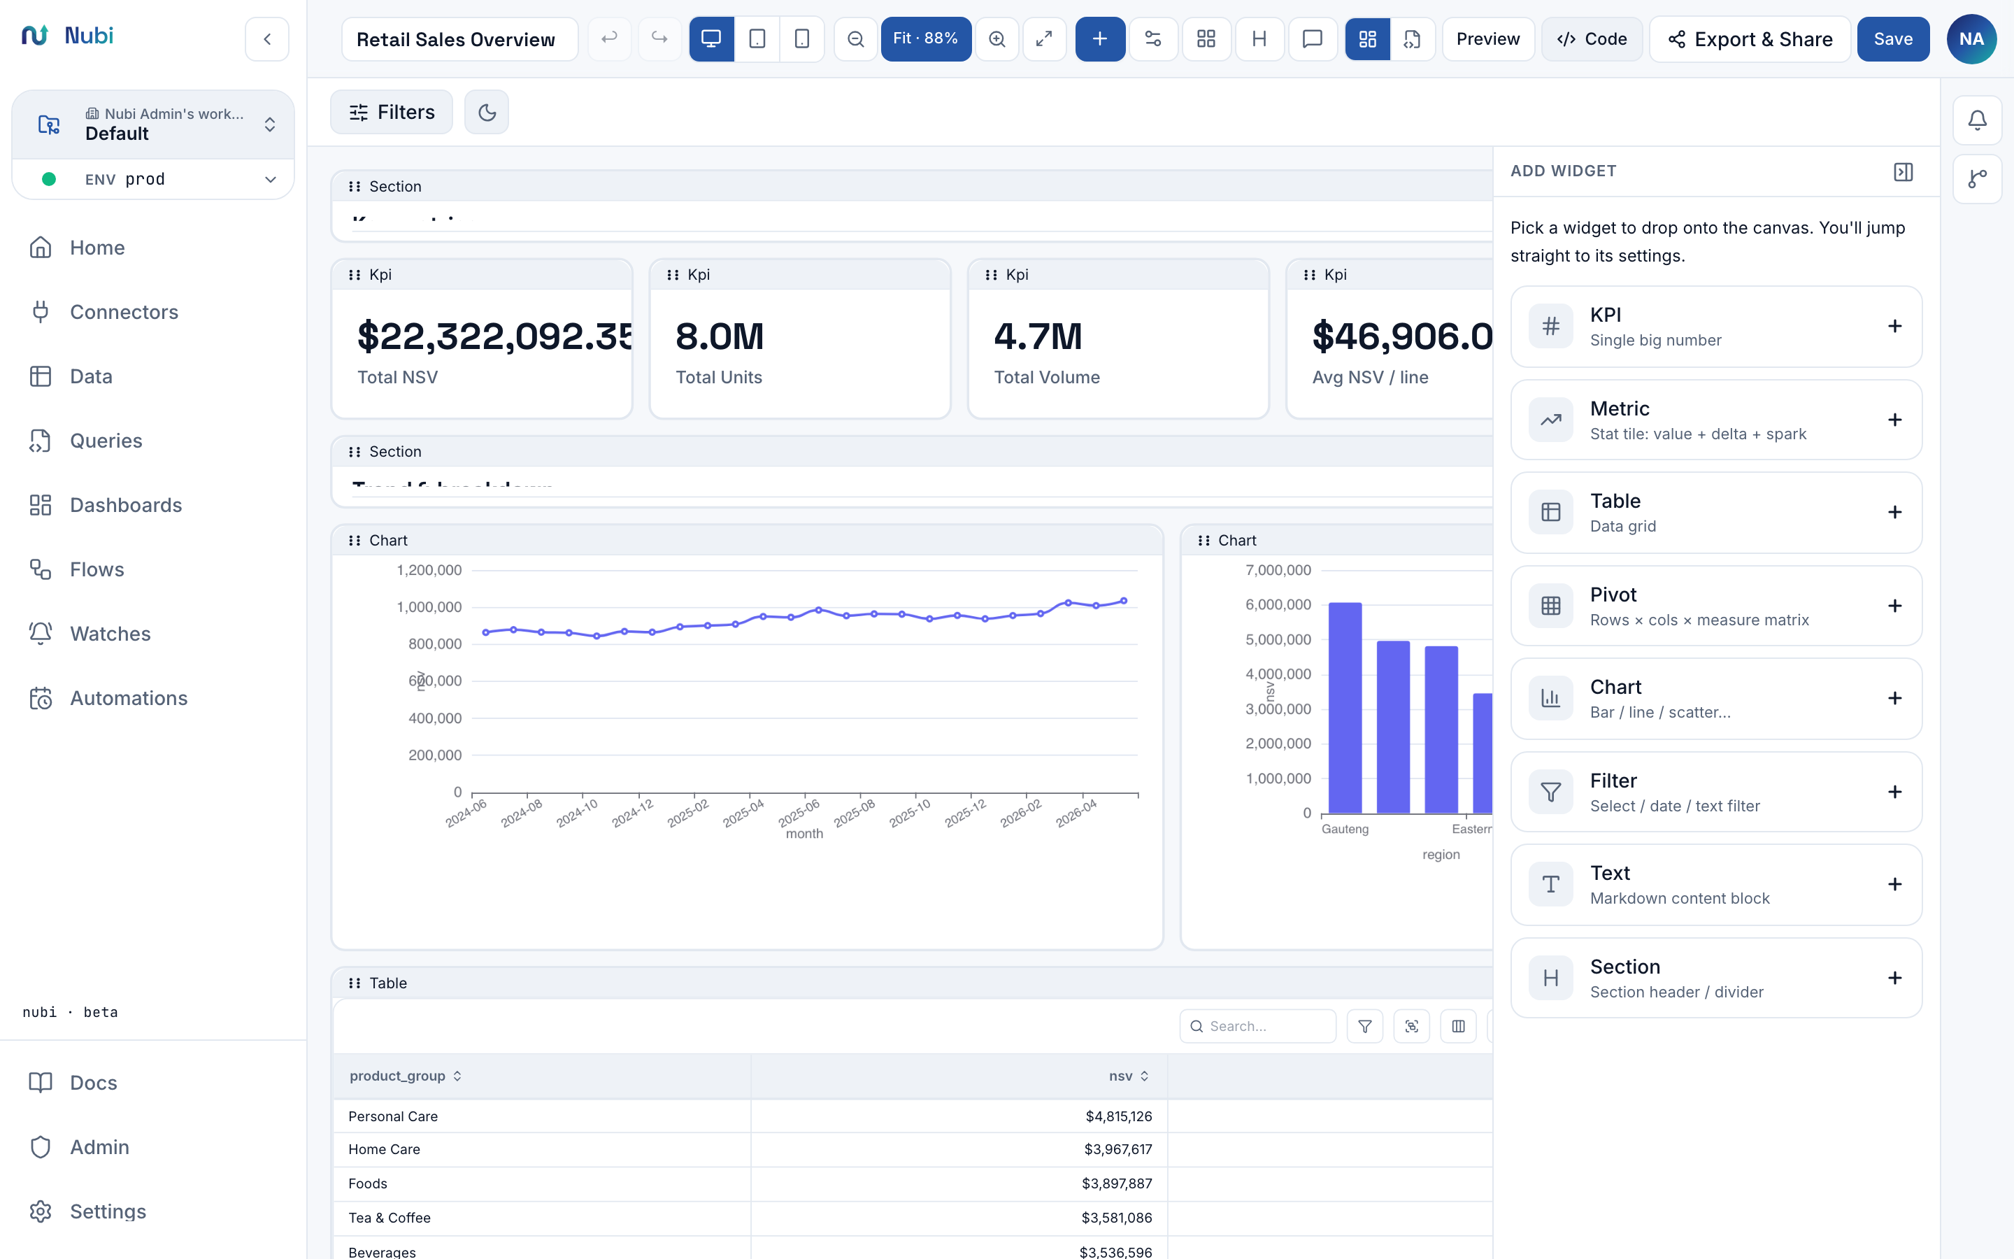
Task: Open workspace switcher Default dropdown
Action: click(x=154, y=124)
